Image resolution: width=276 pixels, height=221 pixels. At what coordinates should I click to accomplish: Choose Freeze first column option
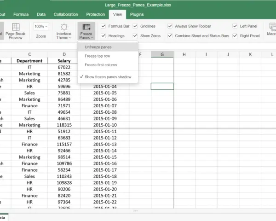click(x=108, y=65)
